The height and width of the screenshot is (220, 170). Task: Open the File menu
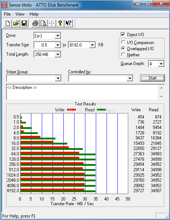pyautogui.click(x=7, y=14)
